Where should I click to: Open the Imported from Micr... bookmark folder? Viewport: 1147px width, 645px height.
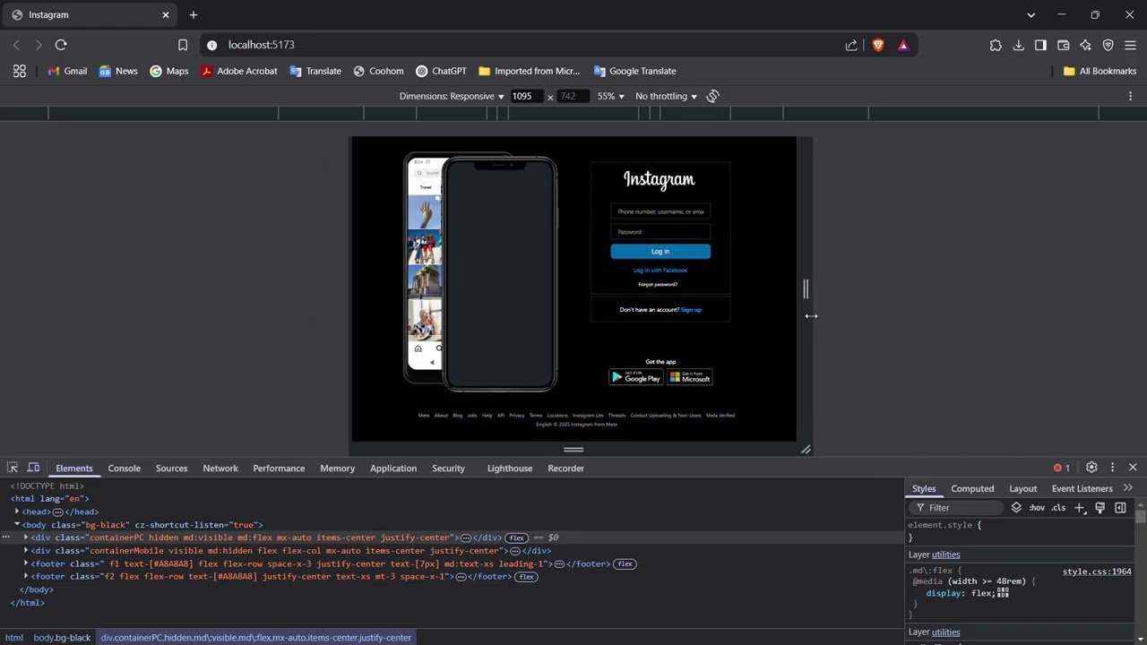pyautogui.click(x=530, y=71)
